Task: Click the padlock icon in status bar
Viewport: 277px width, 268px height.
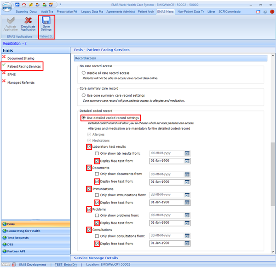Action: pos(14,264)
